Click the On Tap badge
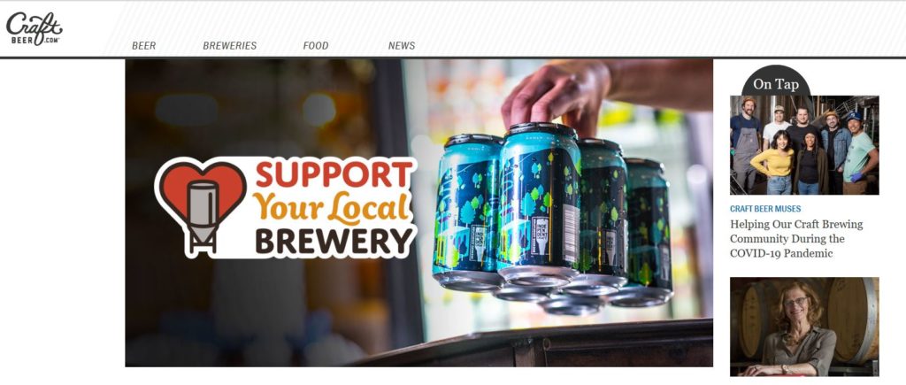This screenshot has width=906, height=385. pos(776,82)
